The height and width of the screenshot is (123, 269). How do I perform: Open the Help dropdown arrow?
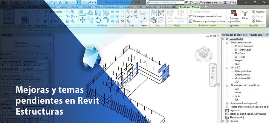point(236,3)
